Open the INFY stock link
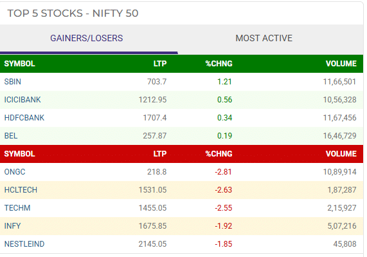Viewport: 367px width, 257px height. 12,226
